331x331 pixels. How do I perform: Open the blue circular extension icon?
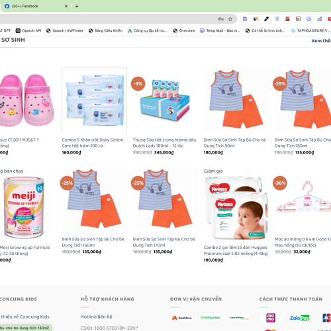tap(308, 19)
